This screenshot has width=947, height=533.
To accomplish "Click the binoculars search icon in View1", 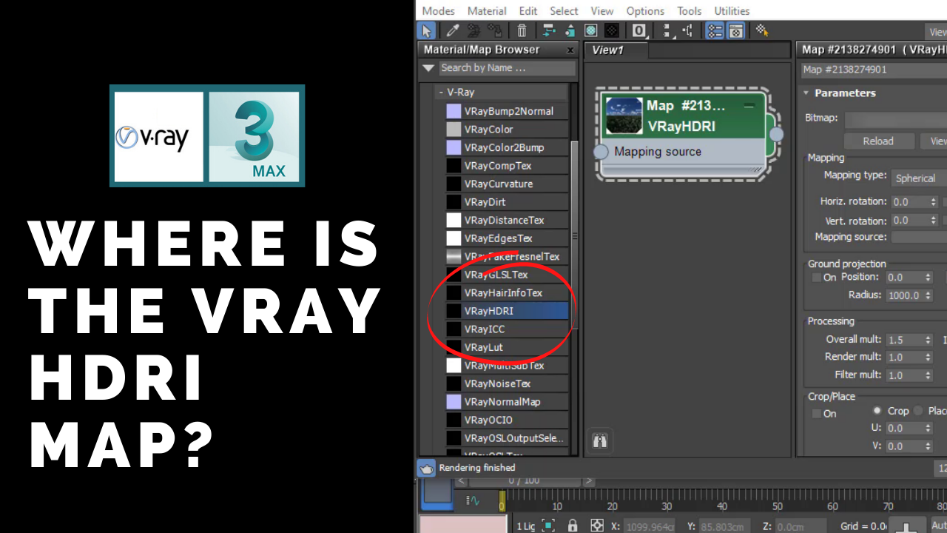I will 600,442.
